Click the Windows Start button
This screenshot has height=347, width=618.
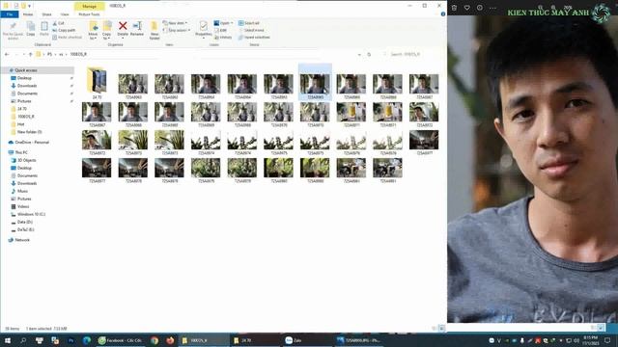[x=8, y=340]
